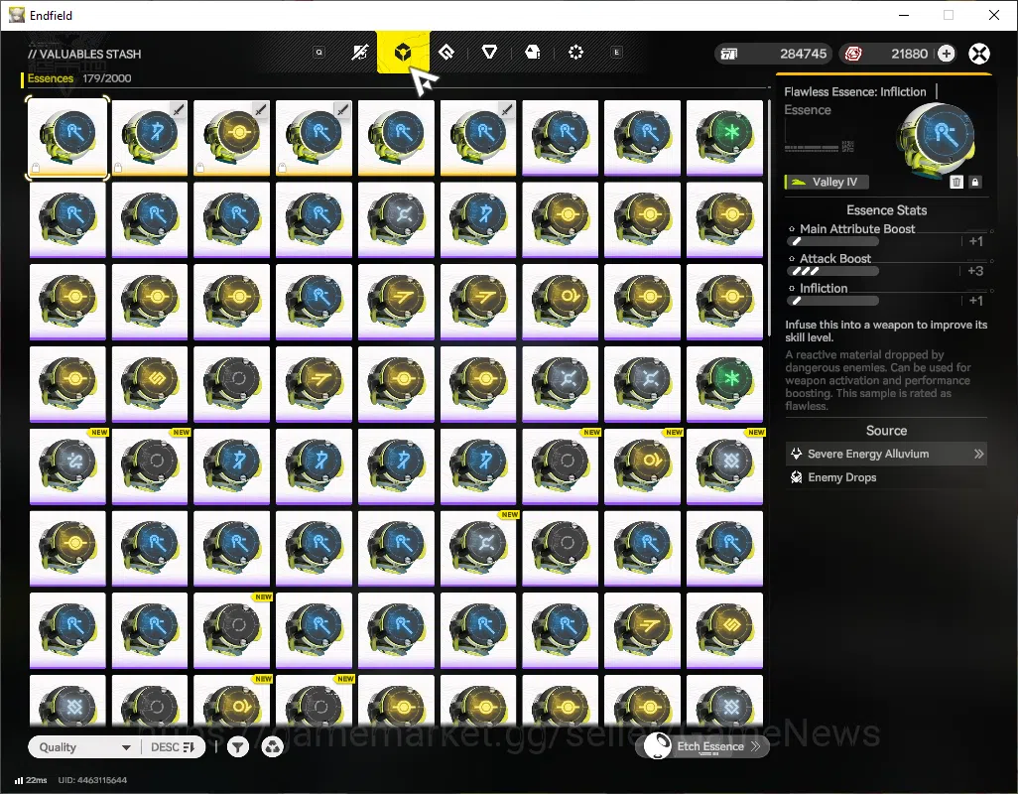The height and width of the screenshot is (794, 1018).
Task: Click the red currency icon beside 21880
Action: (853, 54)
